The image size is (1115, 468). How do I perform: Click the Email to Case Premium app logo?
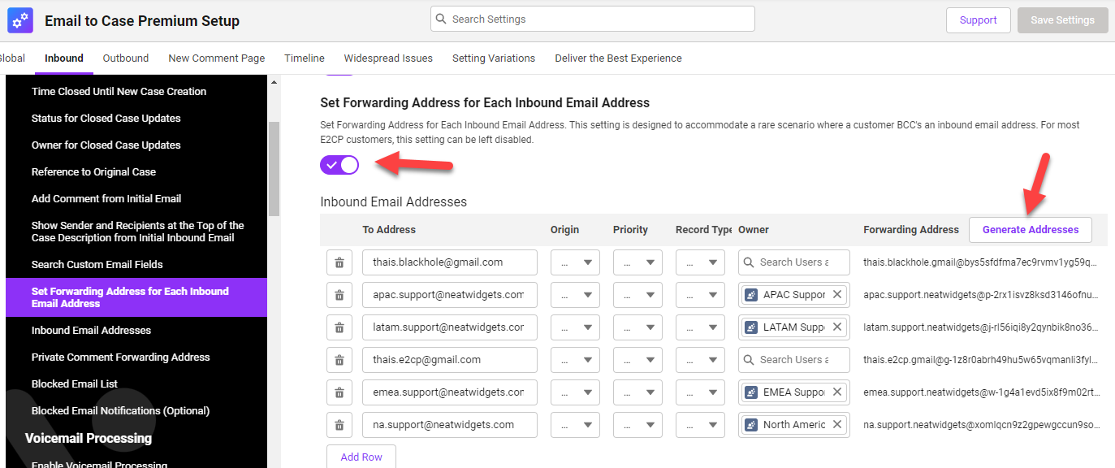pyautogui.click(x=20, y=20)
